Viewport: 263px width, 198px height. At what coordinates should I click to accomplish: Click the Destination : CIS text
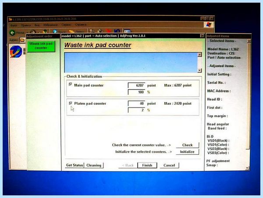click(221, 53)
